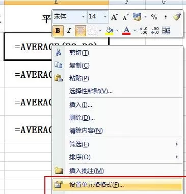The width and height of the screenshot is (186, 194).
Task: Select the Format Painter brush
Action: coord(177,17)
